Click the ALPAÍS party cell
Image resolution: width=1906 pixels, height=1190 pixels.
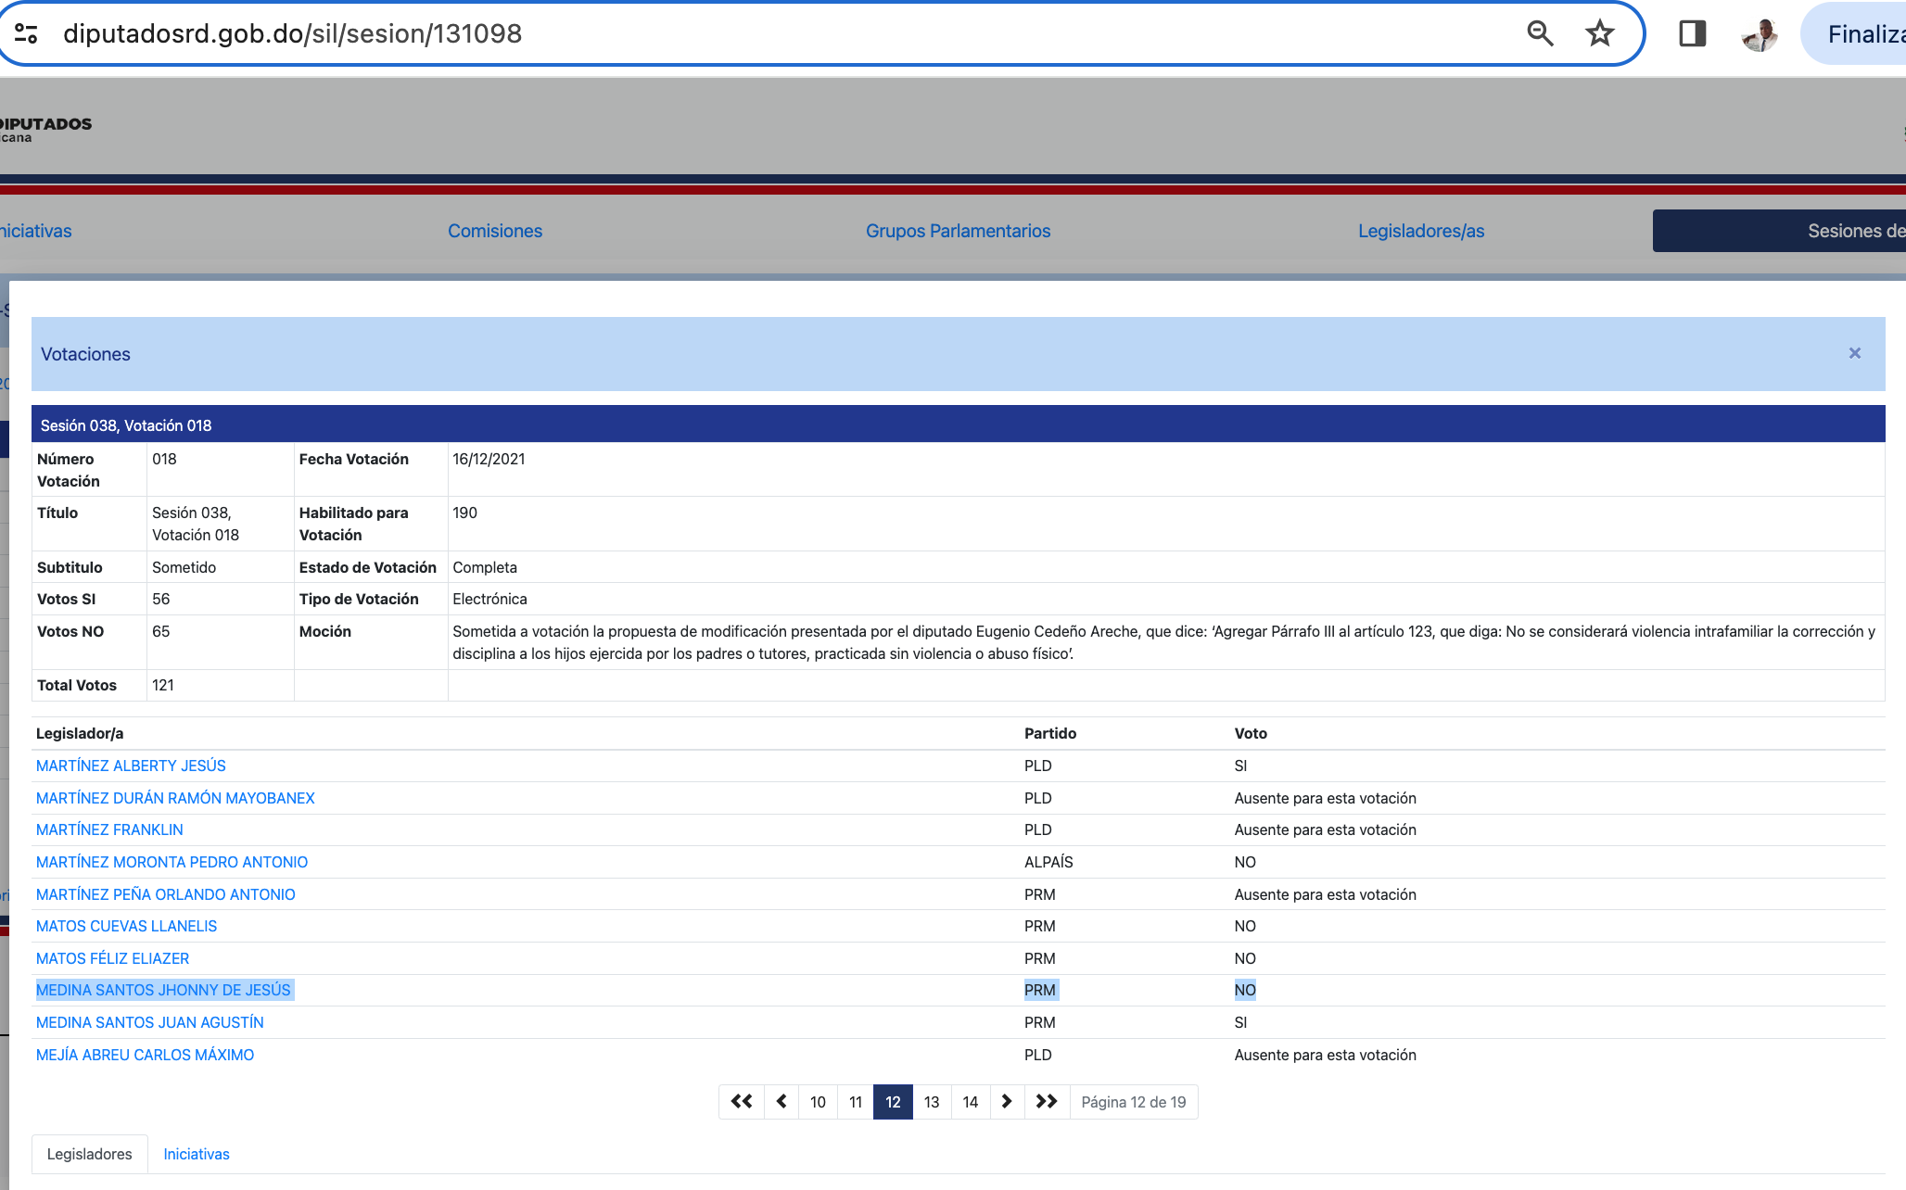(x=1048, y=862)
